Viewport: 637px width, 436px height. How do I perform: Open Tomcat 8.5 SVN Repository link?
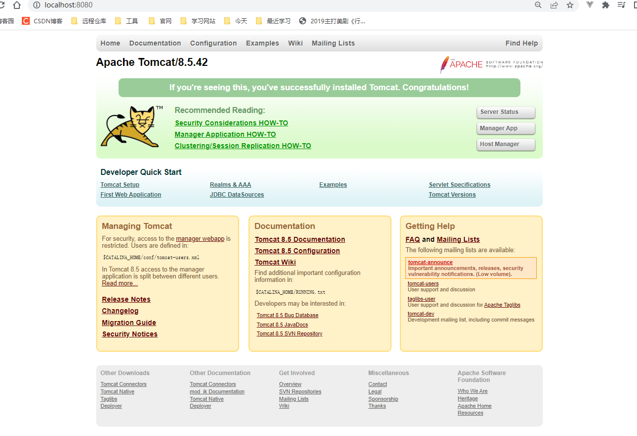point(290,334)
